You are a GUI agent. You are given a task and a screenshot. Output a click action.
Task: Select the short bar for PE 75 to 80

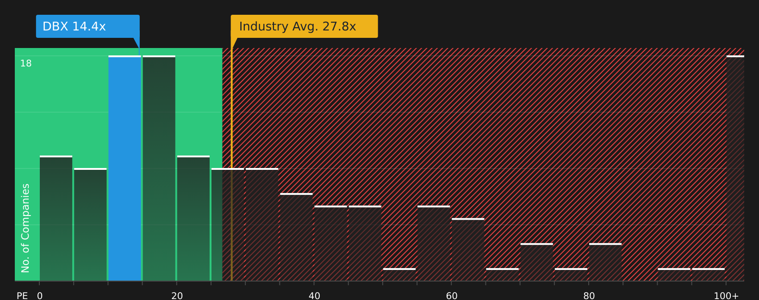(571, 275)
